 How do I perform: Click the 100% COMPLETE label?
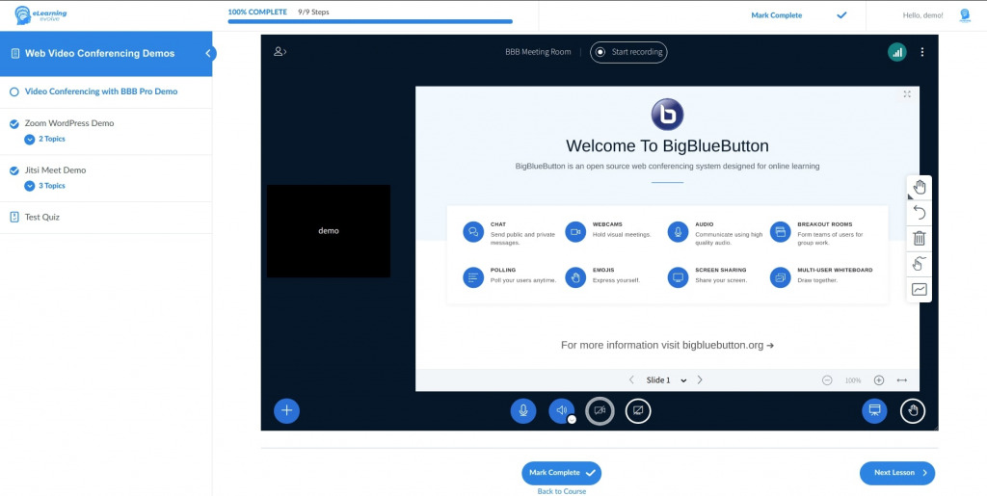[257, 12]
